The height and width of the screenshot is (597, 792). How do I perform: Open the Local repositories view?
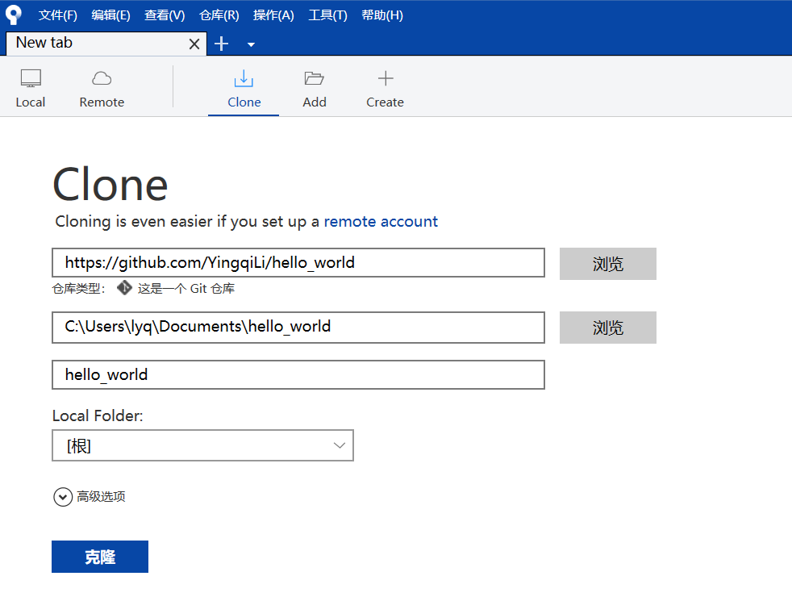[31, 89]
